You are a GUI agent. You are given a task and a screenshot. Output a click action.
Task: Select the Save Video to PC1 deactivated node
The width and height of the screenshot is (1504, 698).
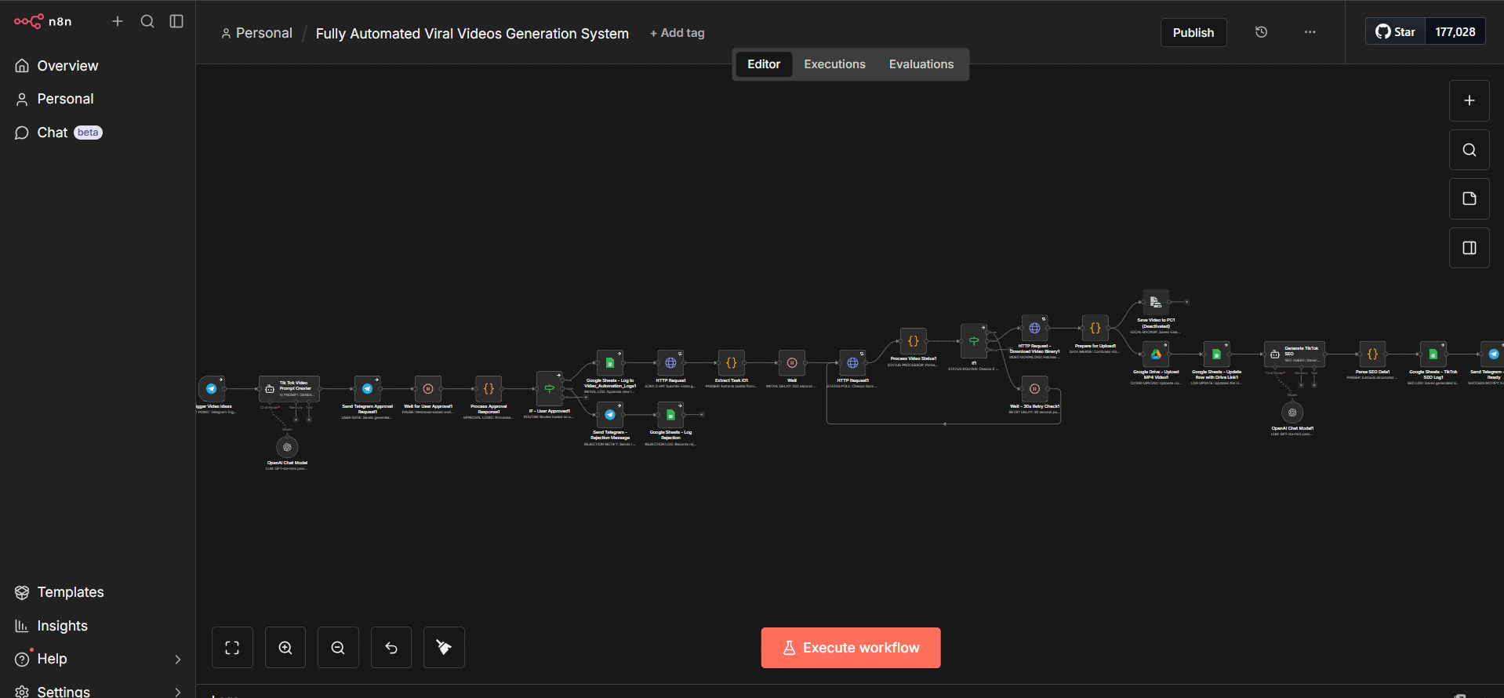tap(1156, 302)
